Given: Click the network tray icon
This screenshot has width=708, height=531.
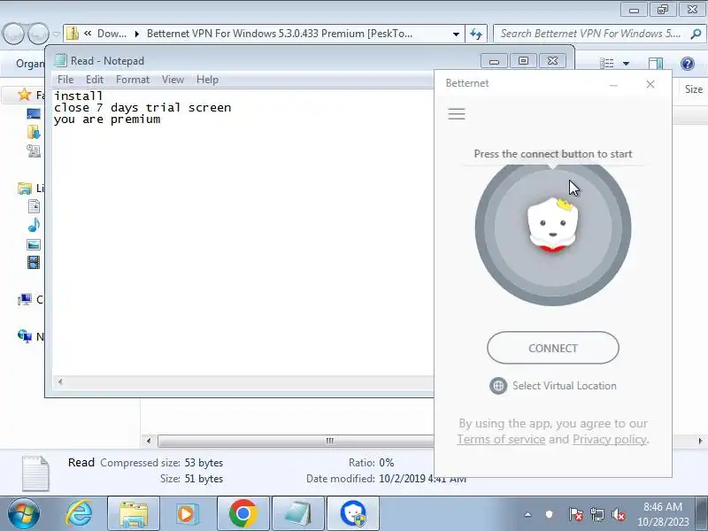Looking at the screenshot, I should tap(596, 514).
